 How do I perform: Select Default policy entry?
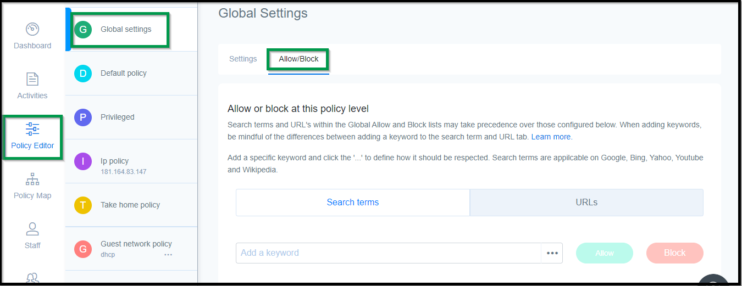(x=131, y=74)
